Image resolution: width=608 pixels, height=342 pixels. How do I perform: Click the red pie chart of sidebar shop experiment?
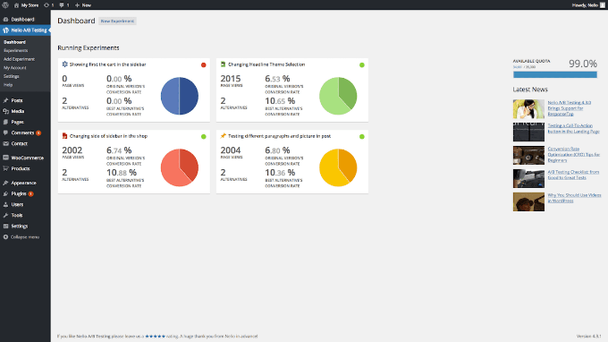point(180,167)
